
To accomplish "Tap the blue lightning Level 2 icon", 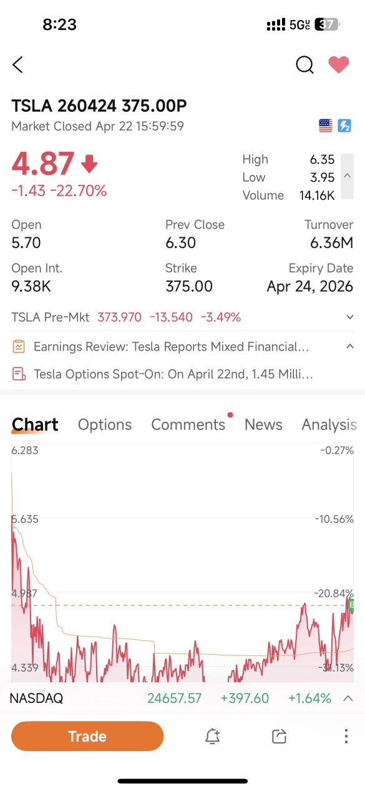I will pos(344,126).
